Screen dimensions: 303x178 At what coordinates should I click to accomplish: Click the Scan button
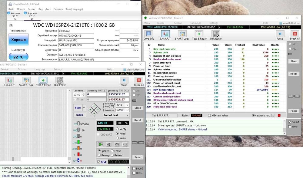78,108
